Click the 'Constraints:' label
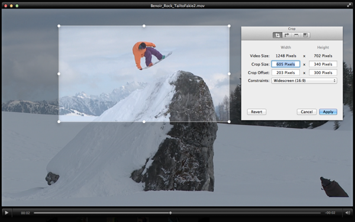This screenshot has width=355, height=222. tap(259, 81)
